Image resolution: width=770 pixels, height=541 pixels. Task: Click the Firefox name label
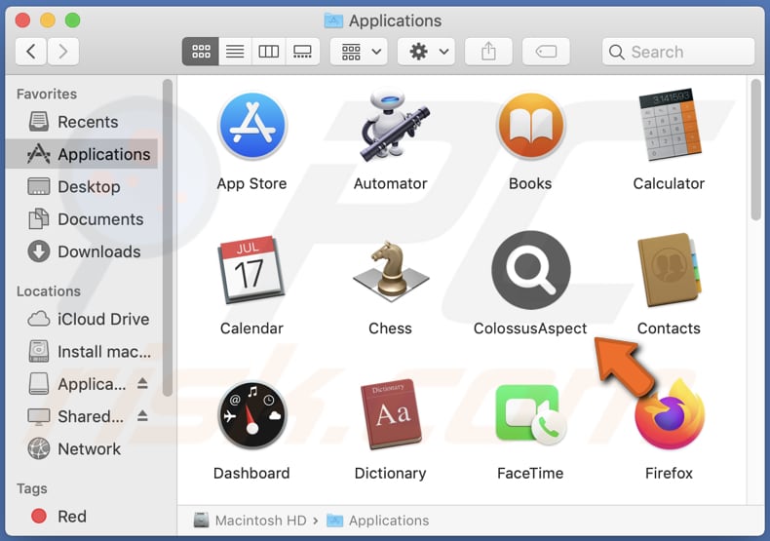[669, 473]
